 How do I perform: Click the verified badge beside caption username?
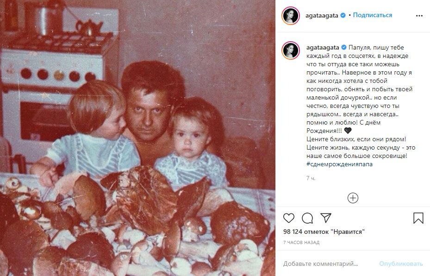344,47
